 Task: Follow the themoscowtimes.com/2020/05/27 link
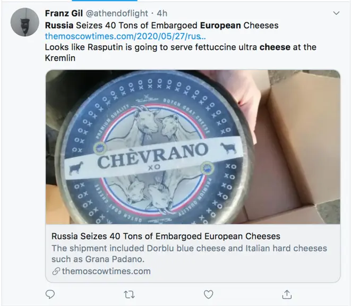tap(125, 36)
